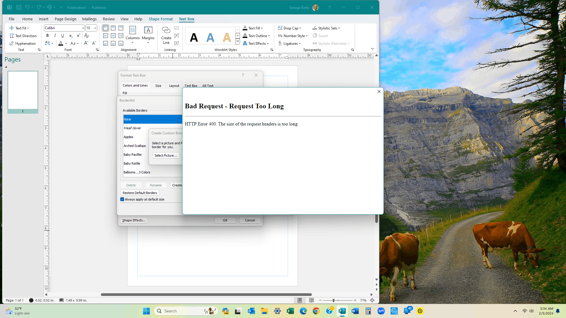Expand the font name dropdown
The image size is (566, 318).
click(83, 28)
